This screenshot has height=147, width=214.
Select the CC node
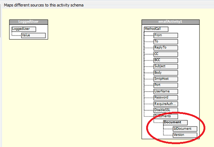[x=166, y=54]
